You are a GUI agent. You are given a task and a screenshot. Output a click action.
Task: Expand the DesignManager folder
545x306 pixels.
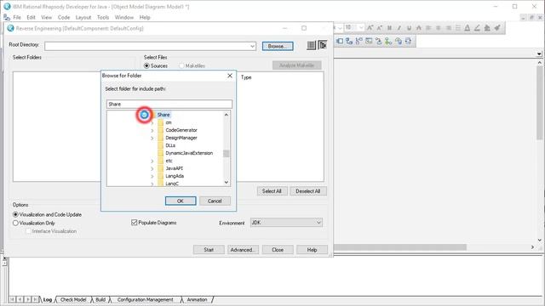click(152, 138)
